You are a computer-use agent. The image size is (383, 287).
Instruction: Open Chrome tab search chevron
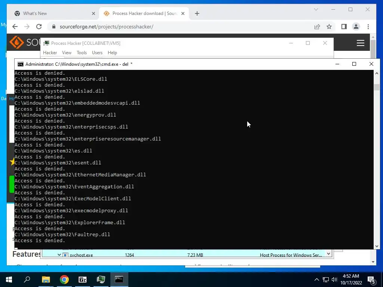tap(316, 9)
